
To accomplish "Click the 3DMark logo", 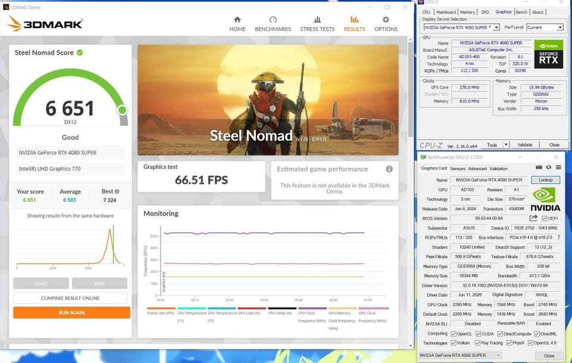I will tap(45, 24).
